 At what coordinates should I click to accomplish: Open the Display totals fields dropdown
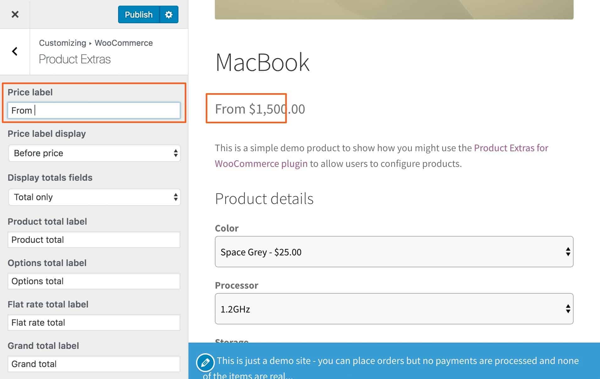pyautogui.click(x=94, y=197)
